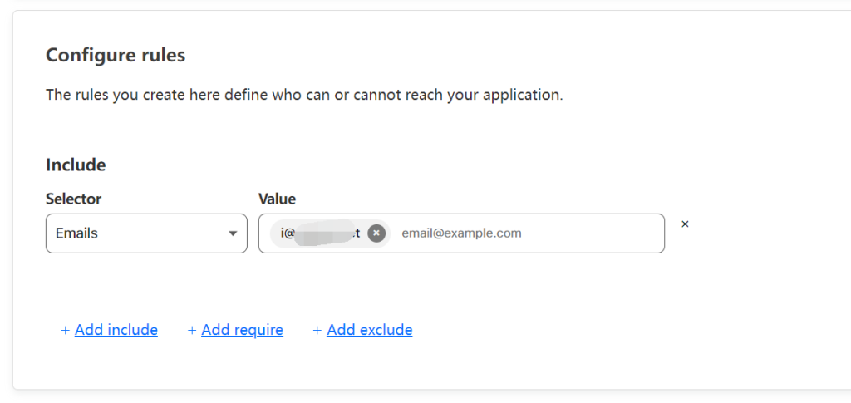Click the Value field label
851x403 pixels.
(x=277, y=199)
